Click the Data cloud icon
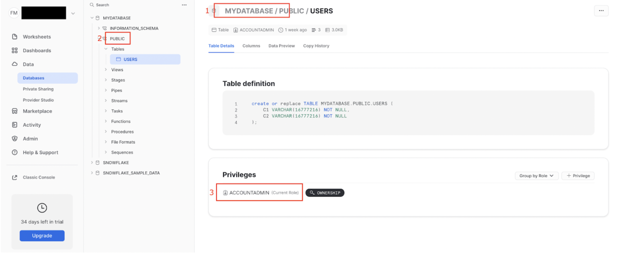 (15, 64)
